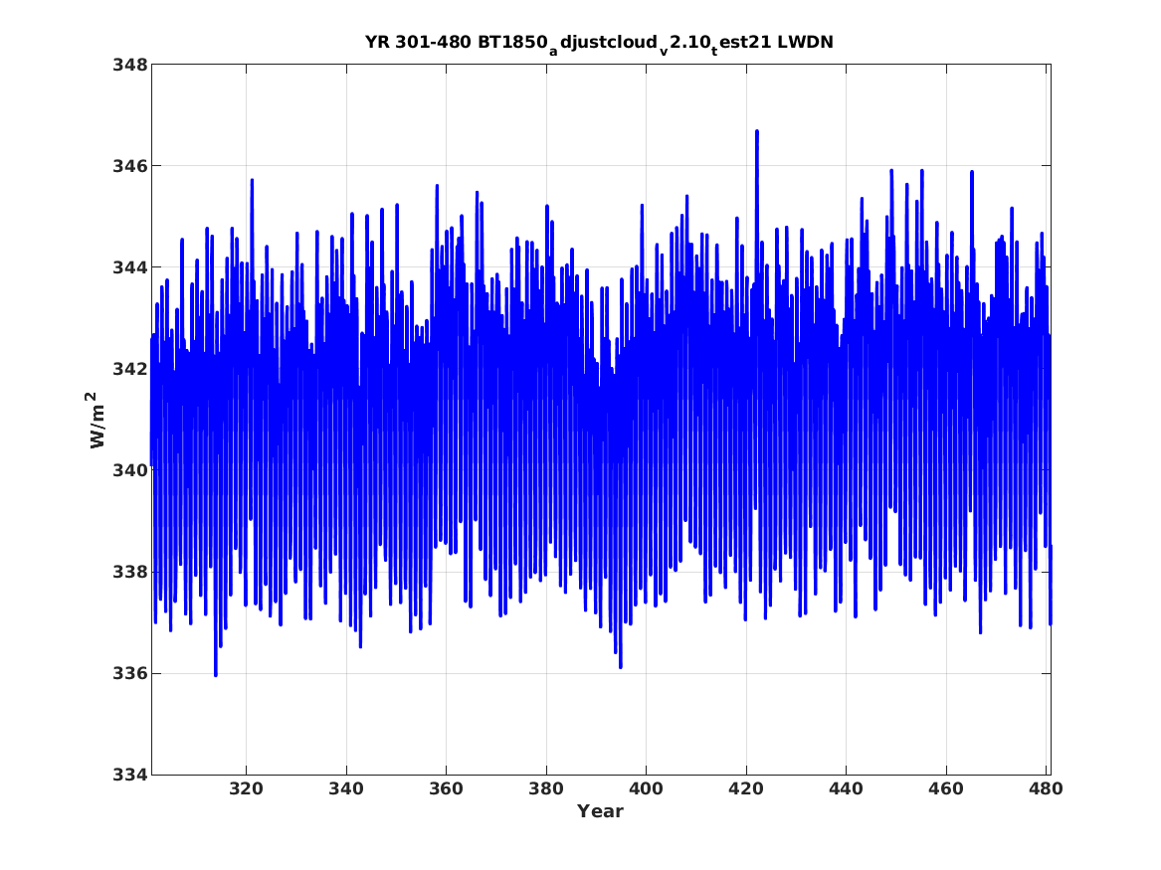The width and height of the screenshot is (1161, 870).
Task: Click the x-axis tick label 380
Action: (x=546, y=789)
